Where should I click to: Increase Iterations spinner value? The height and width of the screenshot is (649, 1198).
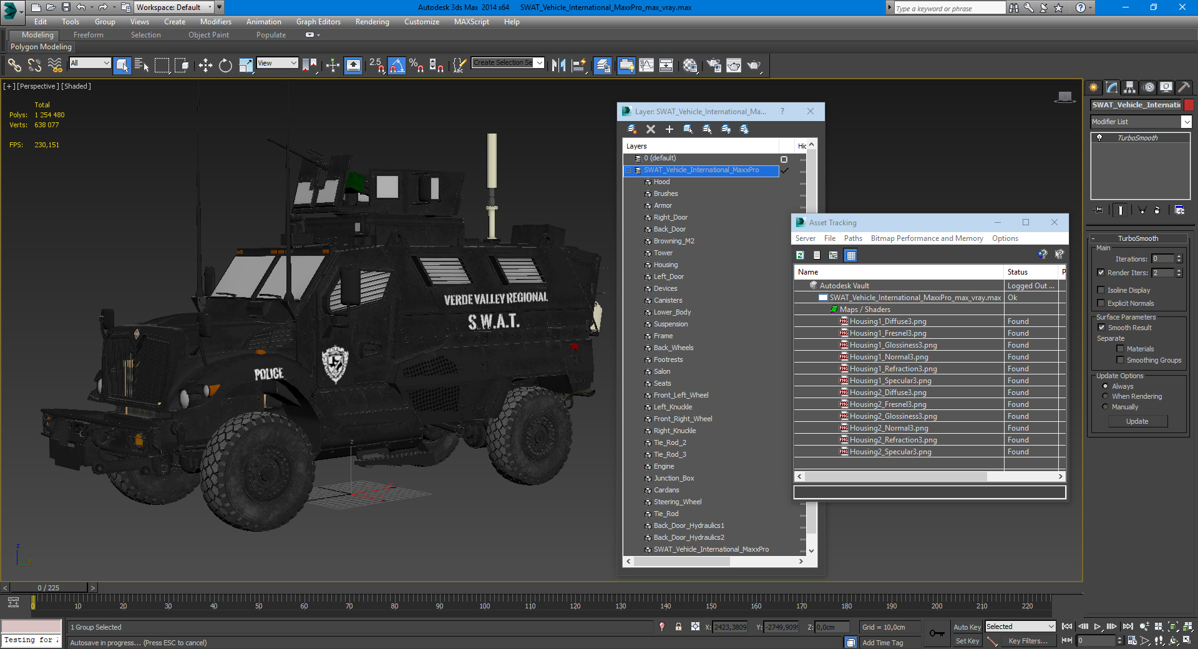tap(1179, 256)
